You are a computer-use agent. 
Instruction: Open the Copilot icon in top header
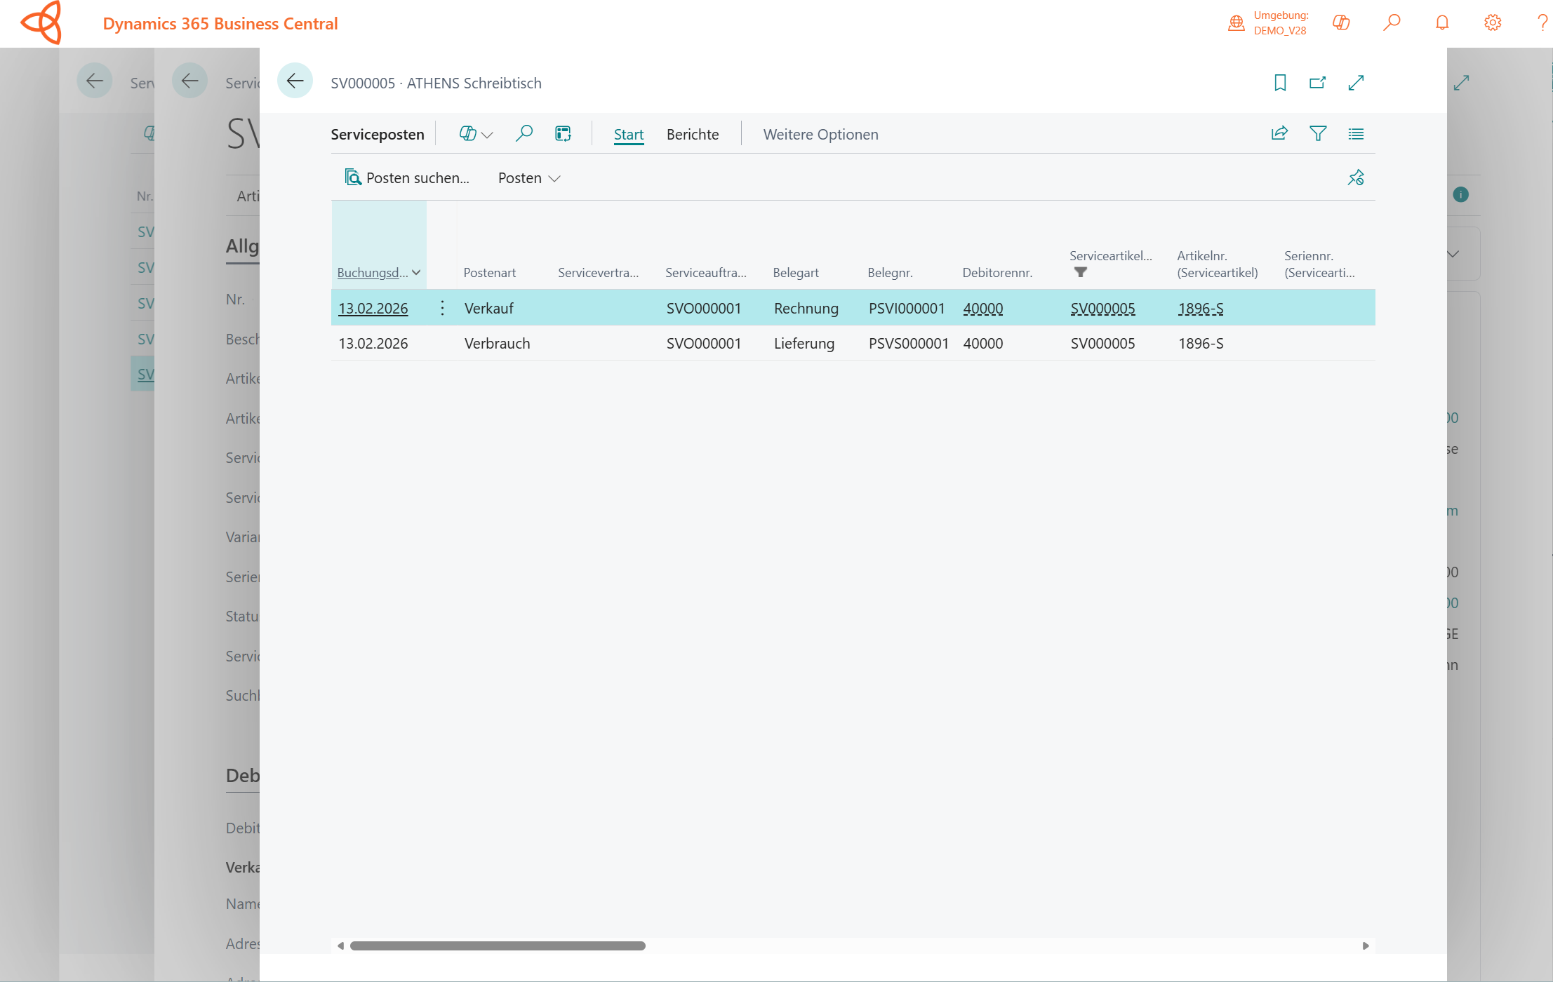pyautogui.click(x=1341, y=23)
